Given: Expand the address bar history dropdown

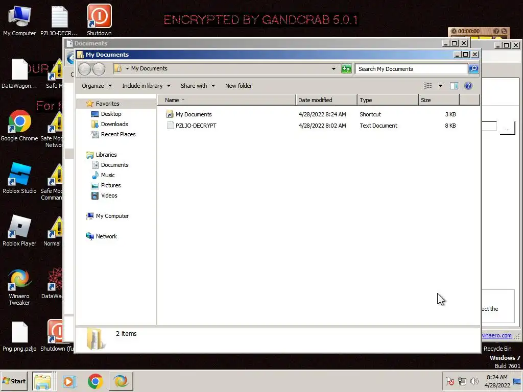Looking at the screenshot, I should [334, 69].
